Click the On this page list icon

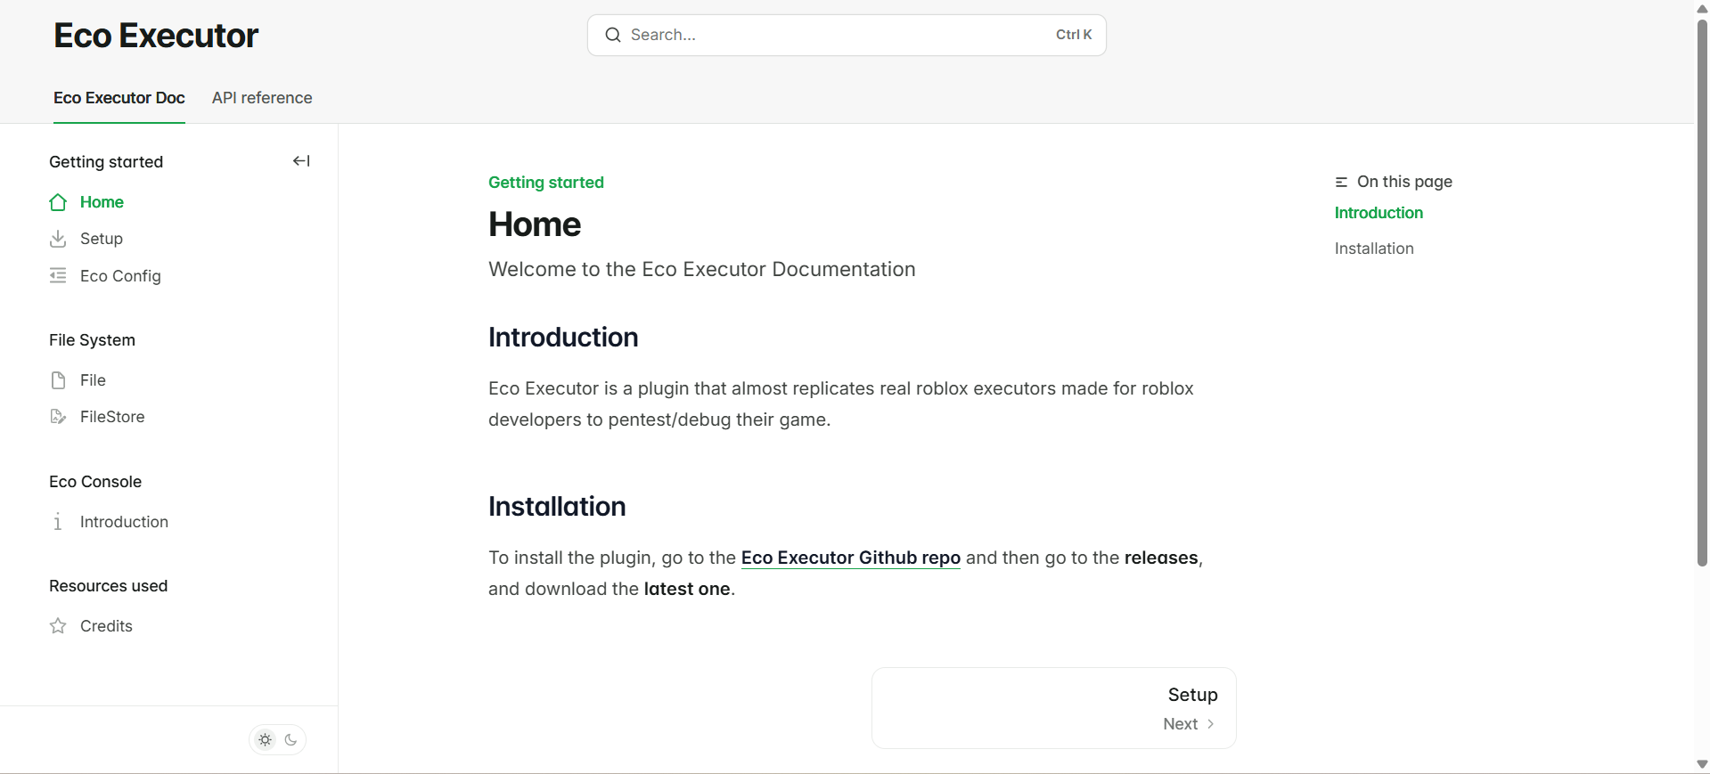(1341, 182)
